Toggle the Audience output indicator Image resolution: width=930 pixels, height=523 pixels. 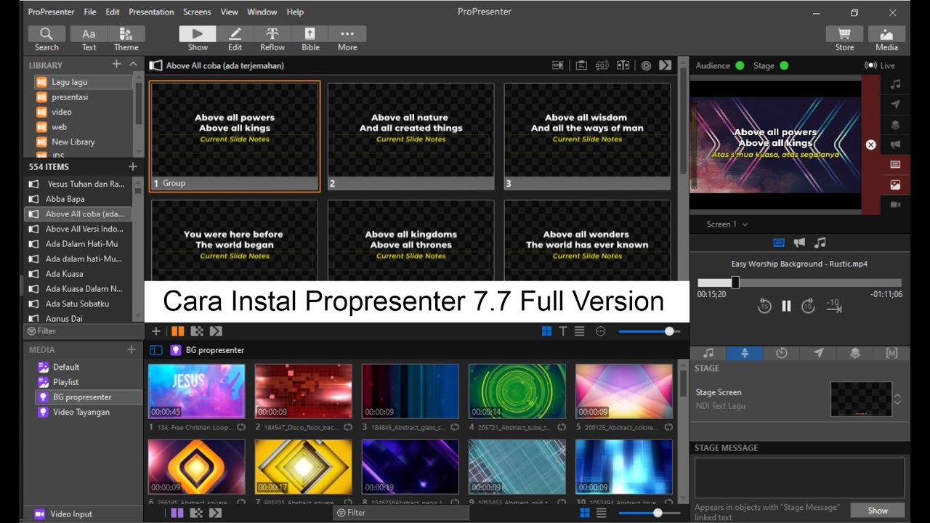click(740, 65)
